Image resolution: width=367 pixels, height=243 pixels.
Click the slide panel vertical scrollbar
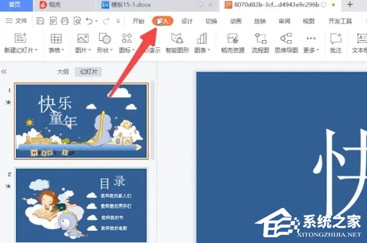click(x=152, y=120)
